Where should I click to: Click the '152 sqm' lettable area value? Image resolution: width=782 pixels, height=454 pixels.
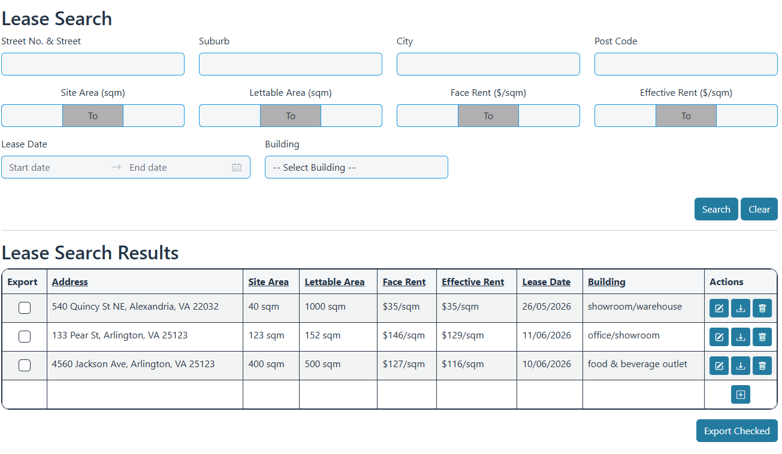[322, 335]
